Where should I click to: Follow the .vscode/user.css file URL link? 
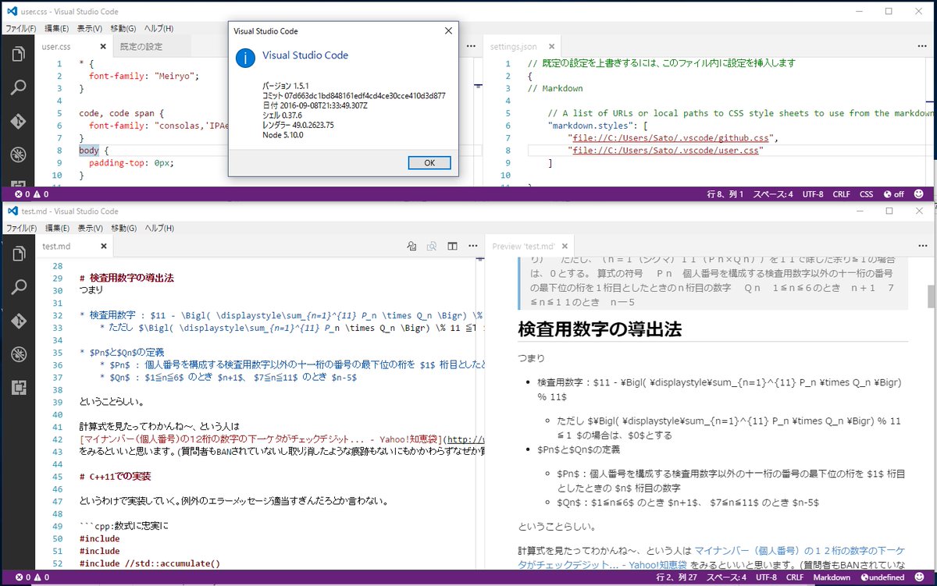tap(666, 151)
